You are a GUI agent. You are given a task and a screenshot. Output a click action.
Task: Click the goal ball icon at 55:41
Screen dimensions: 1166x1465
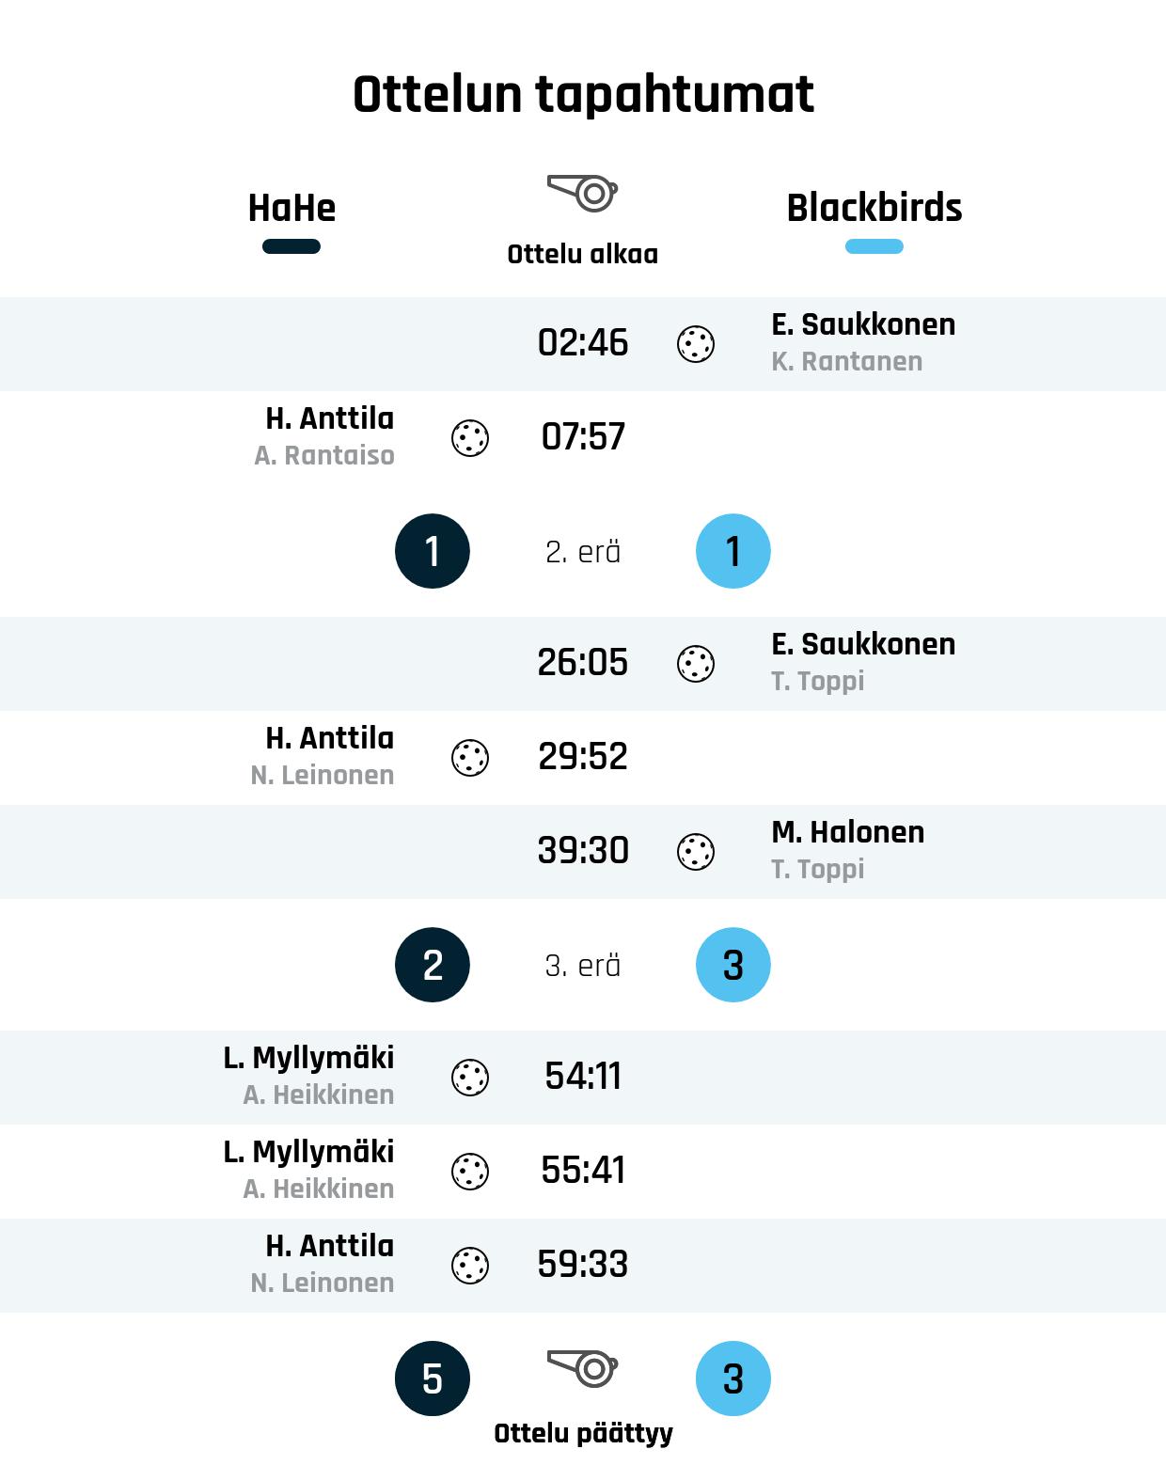[470, 1172]
